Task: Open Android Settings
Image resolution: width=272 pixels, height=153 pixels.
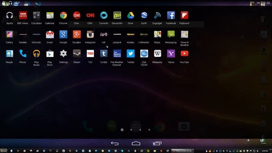Action: point(63,54)
